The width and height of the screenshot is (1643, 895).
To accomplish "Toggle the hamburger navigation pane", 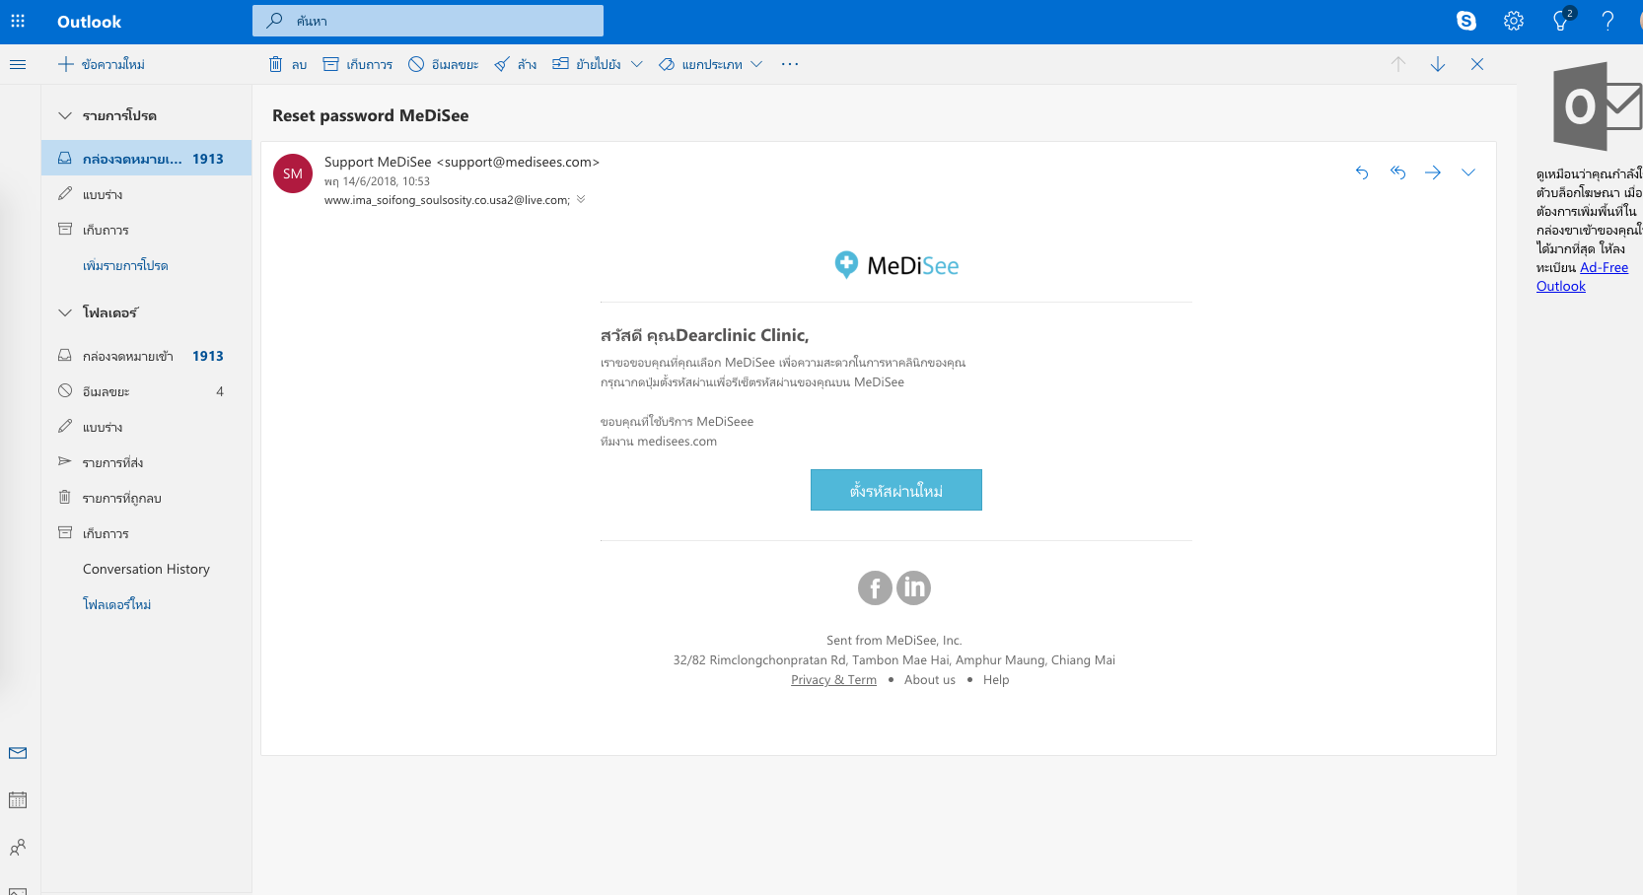I will [x=18, y=64].
